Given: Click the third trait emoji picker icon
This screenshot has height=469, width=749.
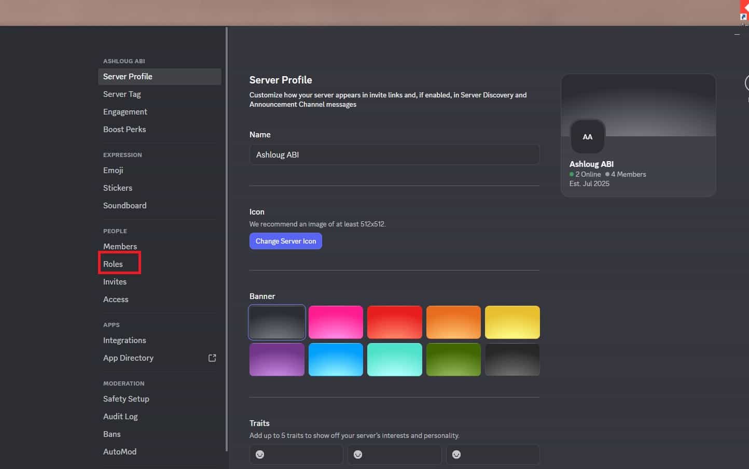Looking at the screenshot, I should click(456, 454).
